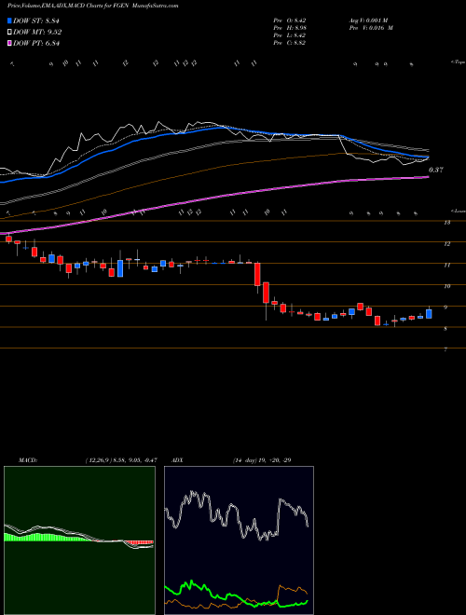
Task: Click the price axis label 9
Action: coord(445,307)
